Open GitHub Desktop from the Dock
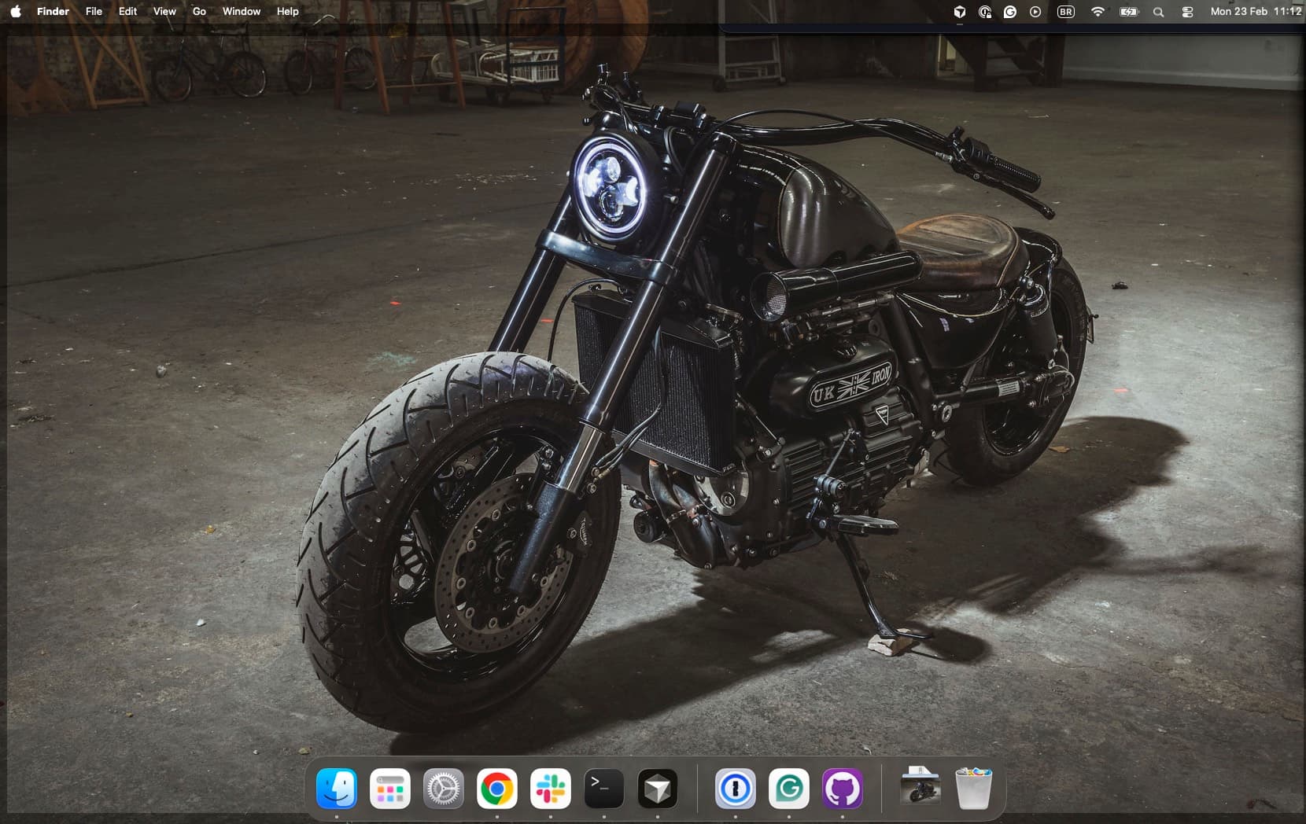This screenshot has height=824, width=1306. (x=843, y=789)
